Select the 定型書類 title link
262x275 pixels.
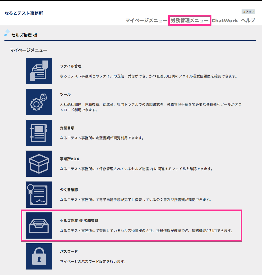(67, 128)
